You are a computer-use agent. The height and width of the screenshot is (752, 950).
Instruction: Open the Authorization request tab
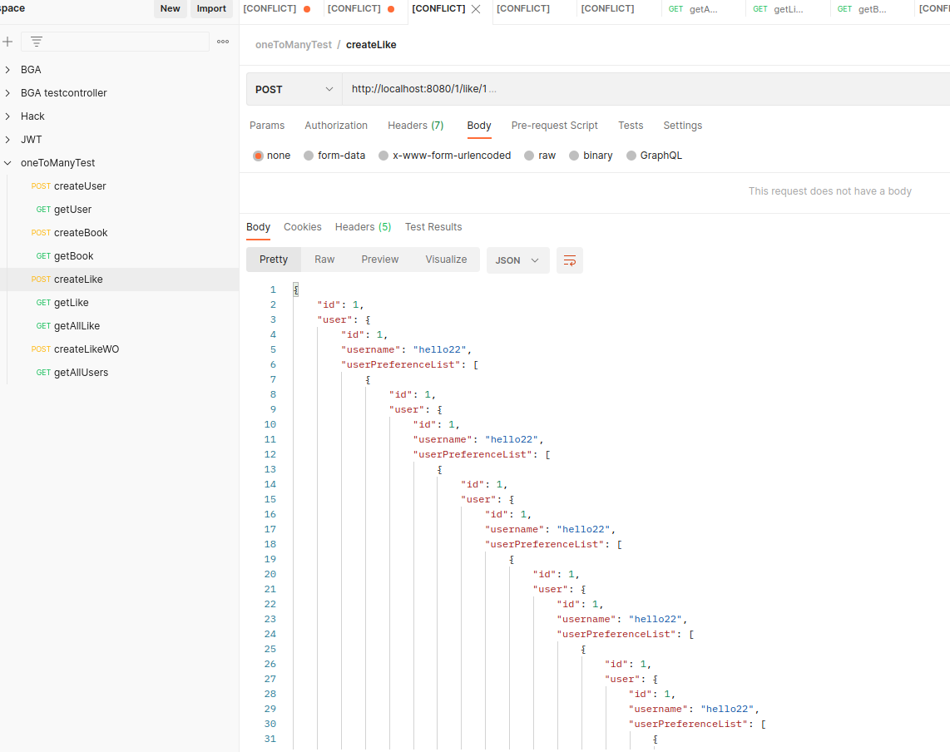tap(336, 126)
